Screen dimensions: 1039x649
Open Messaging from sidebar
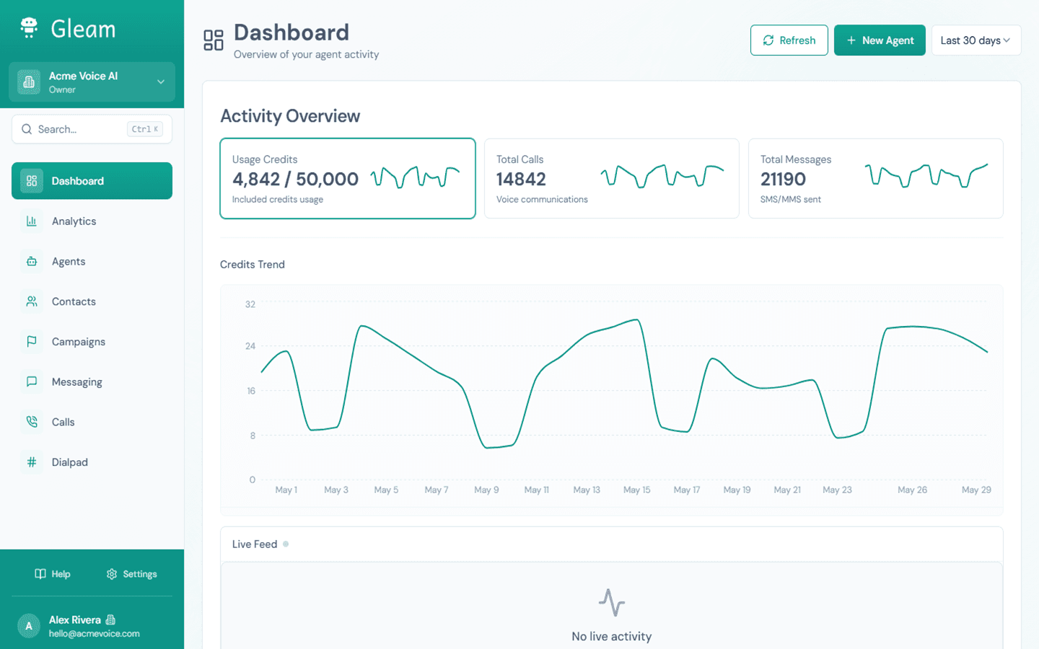click(92, 382)
